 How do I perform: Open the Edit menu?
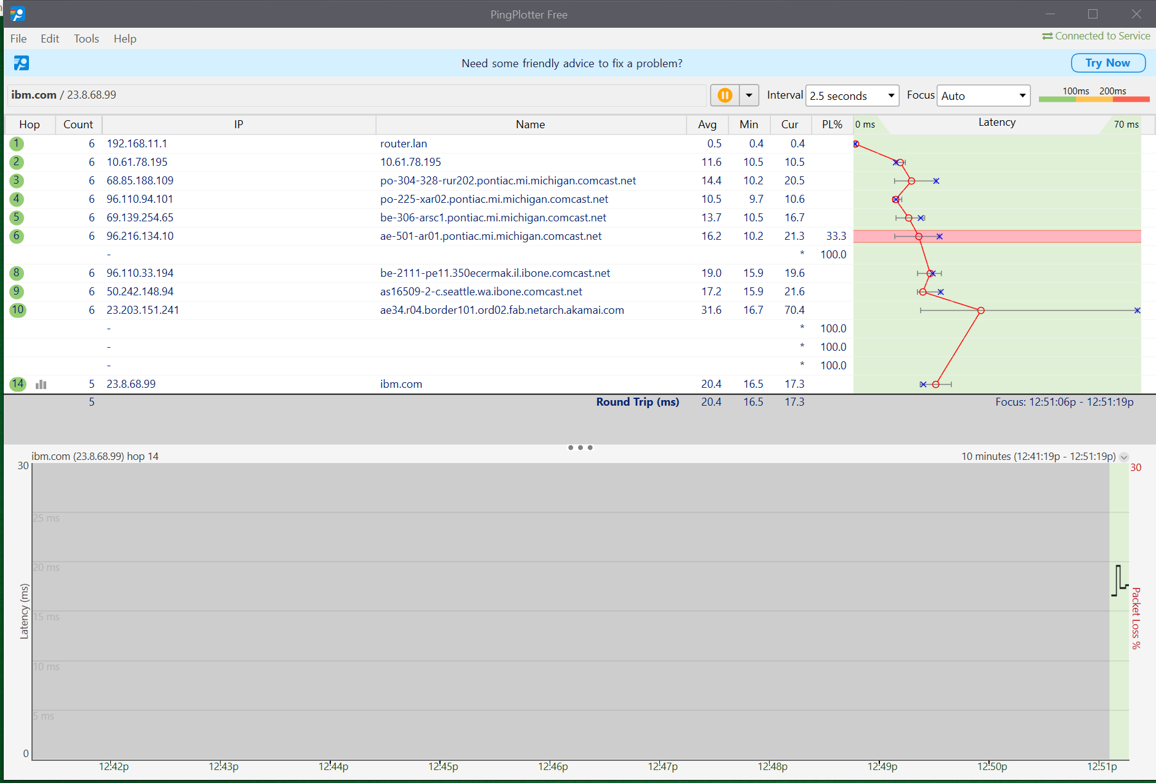[x=50, y=39]
